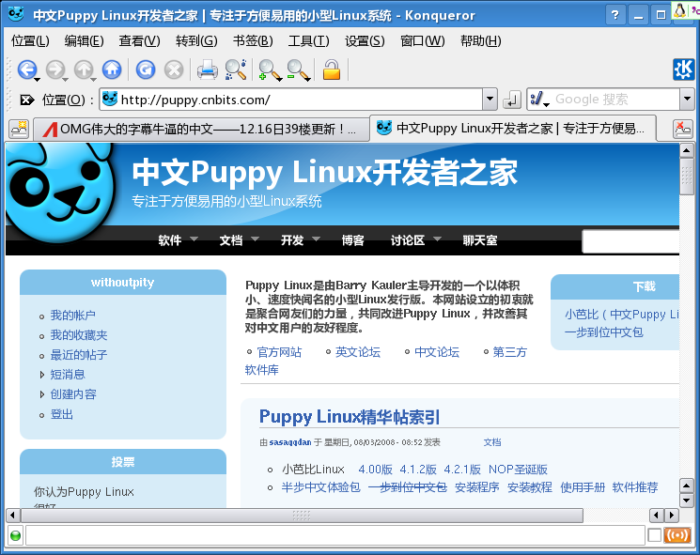The height and width of the screenshot is (555, 700).
Task: Expand the 短消息 sidebar item
Action: click(42, 375)
